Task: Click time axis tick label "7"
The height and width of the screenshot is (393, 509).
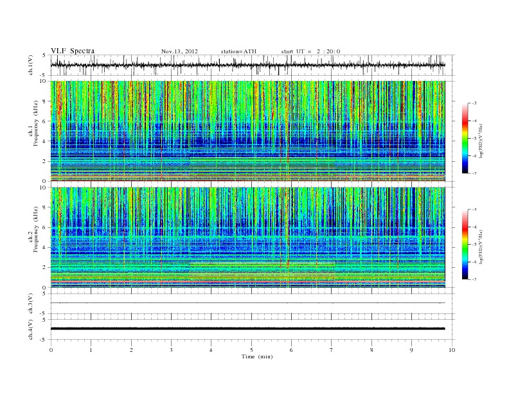Action: (x=332, y=350)
